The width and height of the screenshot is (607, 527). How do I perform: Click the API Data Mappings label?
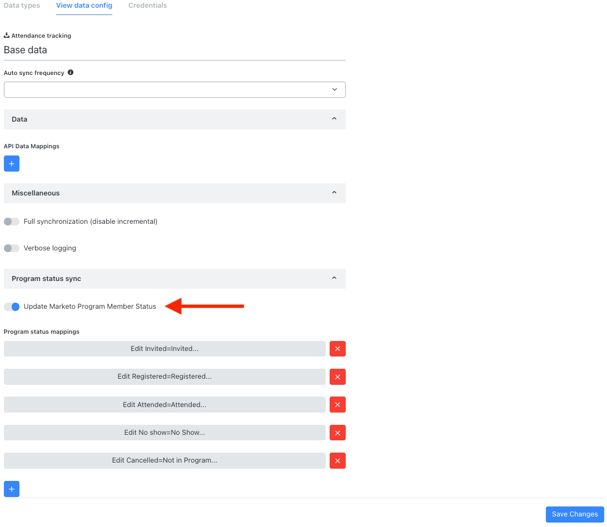click(x=31, y=146)
